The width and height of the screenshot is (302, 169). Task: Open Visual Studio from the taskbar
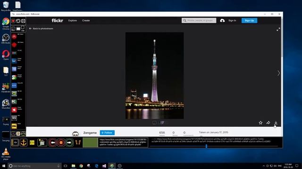(x=104, y=166)
